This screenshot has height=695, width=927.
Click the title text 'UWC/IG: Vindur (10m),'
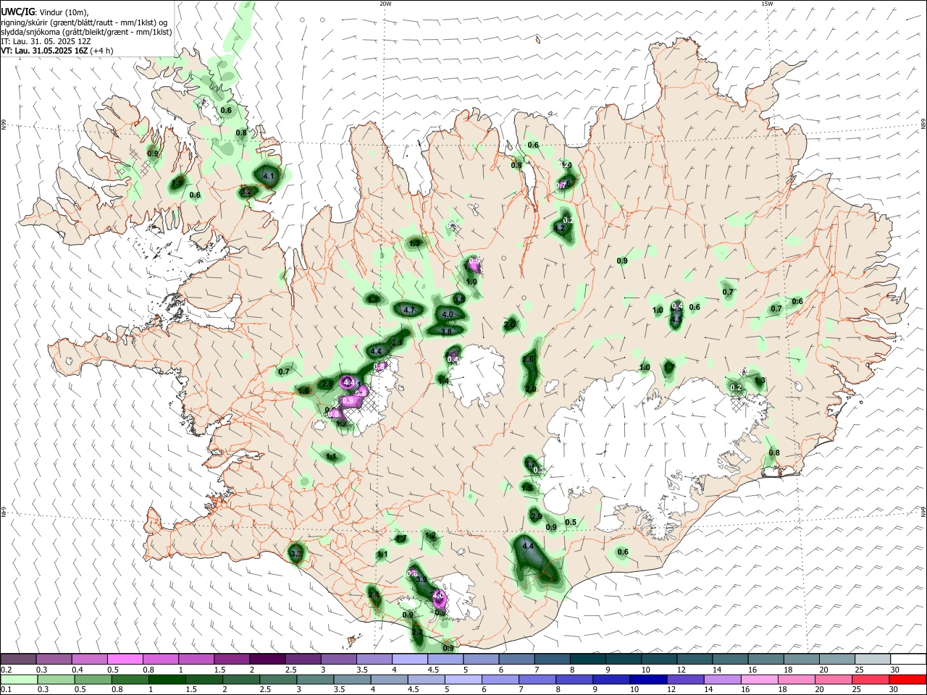45,12
